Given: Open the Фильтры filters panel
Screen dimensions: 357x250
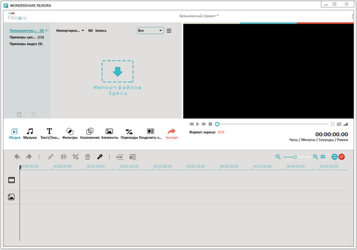Looking at the screenshot, I should (x=70, y=133).
